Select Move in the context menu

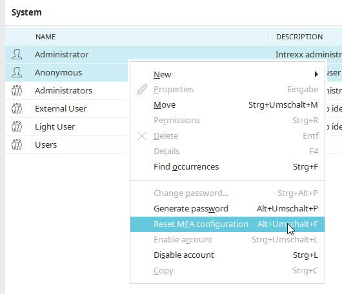[x=227, y=105]
